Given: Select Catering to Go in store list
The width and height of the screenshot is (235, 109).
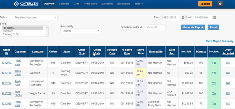Looking at the screenshot, I should [11, 34].
